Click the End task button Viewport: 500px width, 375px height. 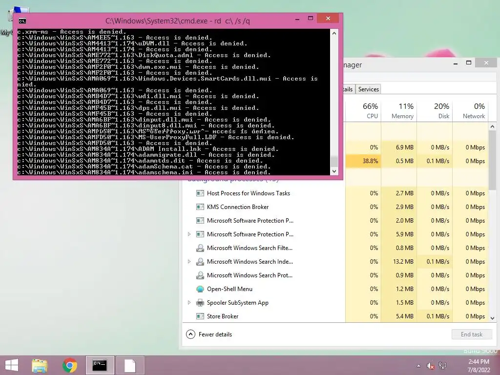[x=472, y=334]
